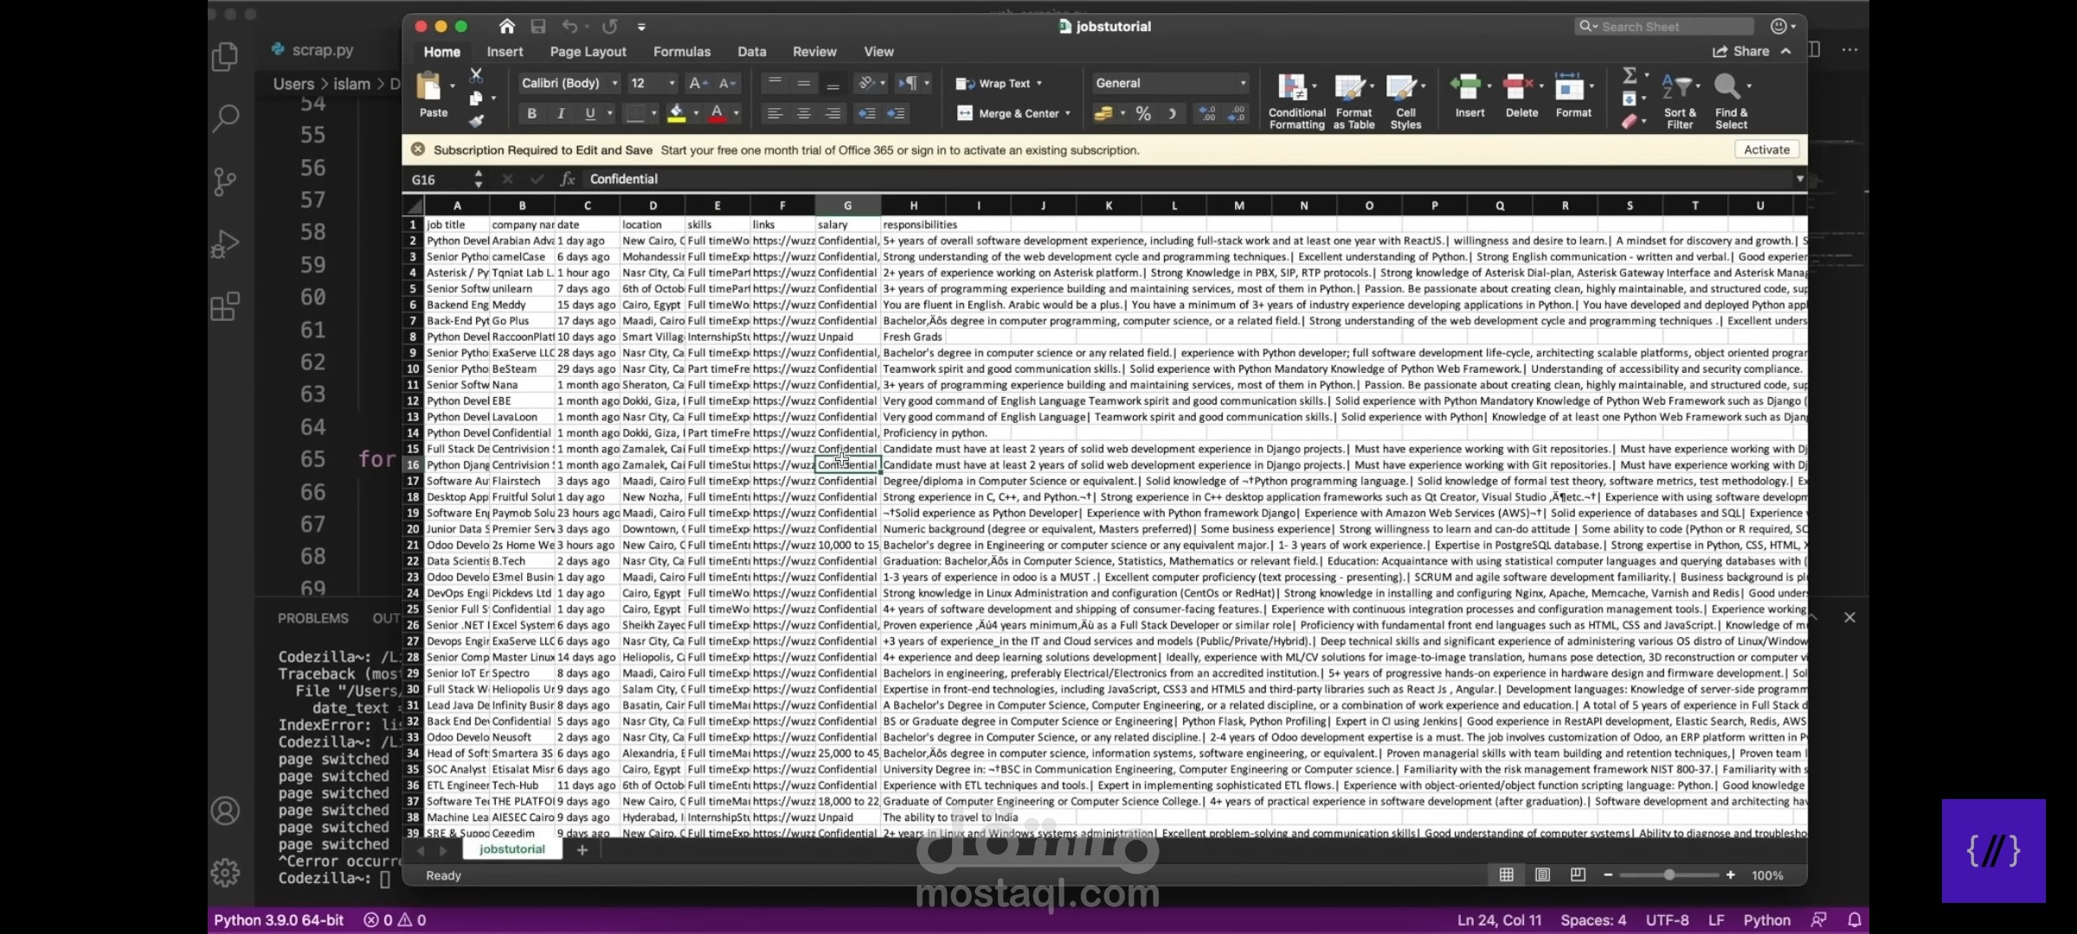Click the Excel Home house icon
Screen dimensions: 2077x934
coord(507,26)
